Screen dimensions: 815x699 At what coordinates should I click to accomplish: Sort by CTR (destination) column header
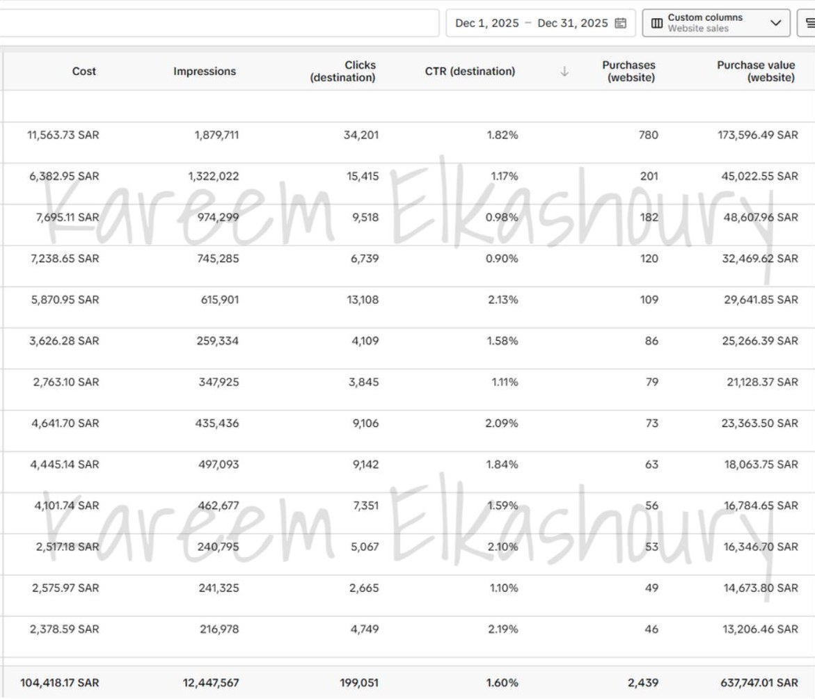coord(470,71)
